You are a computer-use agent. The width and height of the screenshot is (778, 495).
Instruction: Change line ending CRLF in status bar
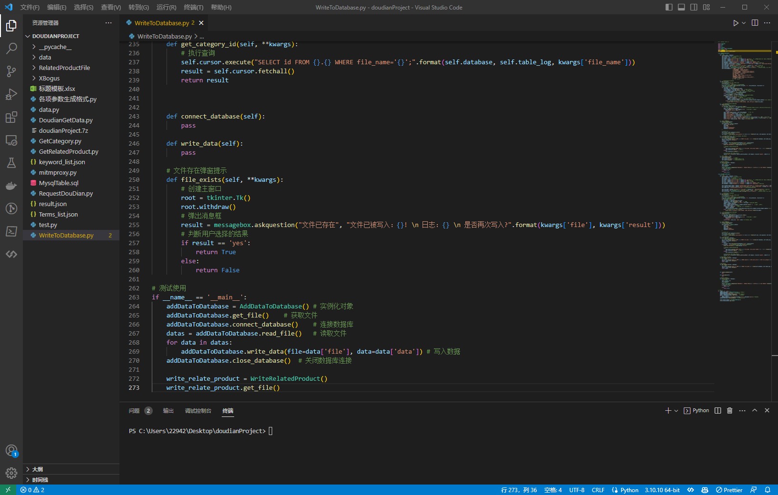pos(598,490)
